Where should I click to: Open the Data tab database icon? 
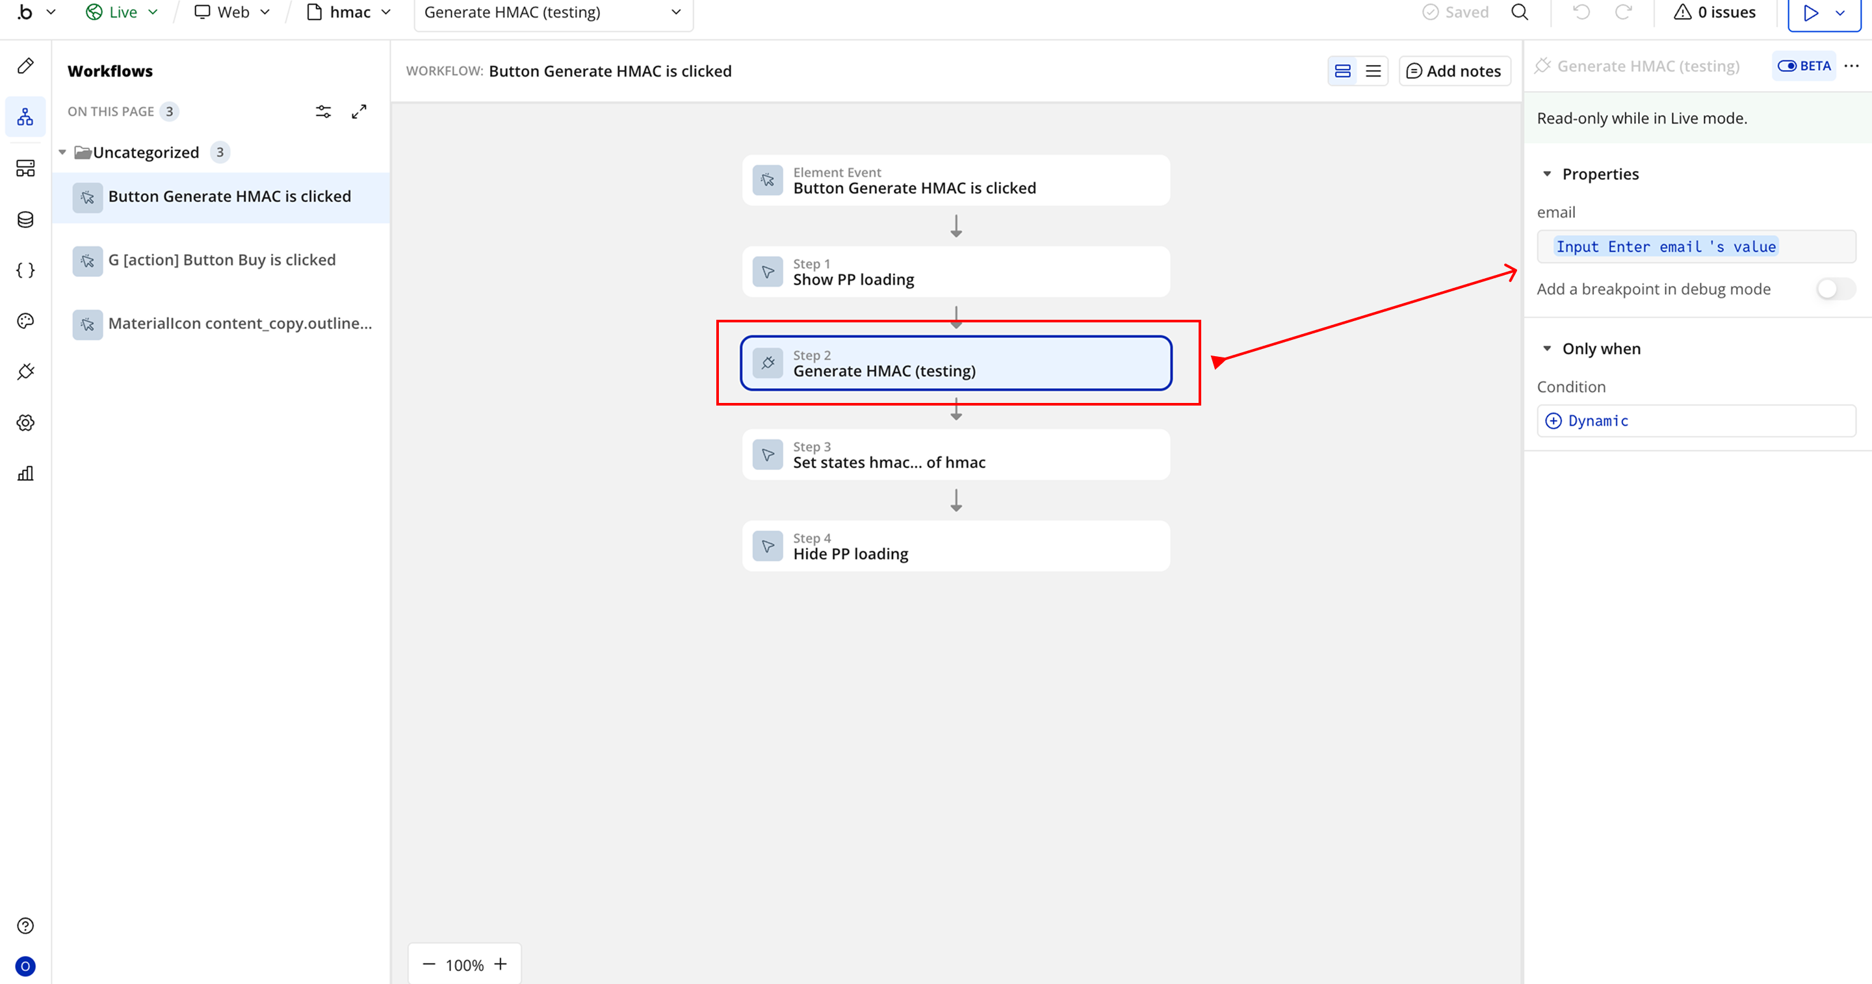click(25, 220)
